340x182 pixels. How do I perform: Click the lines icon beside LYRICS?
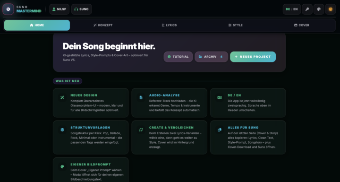(163, 25)
